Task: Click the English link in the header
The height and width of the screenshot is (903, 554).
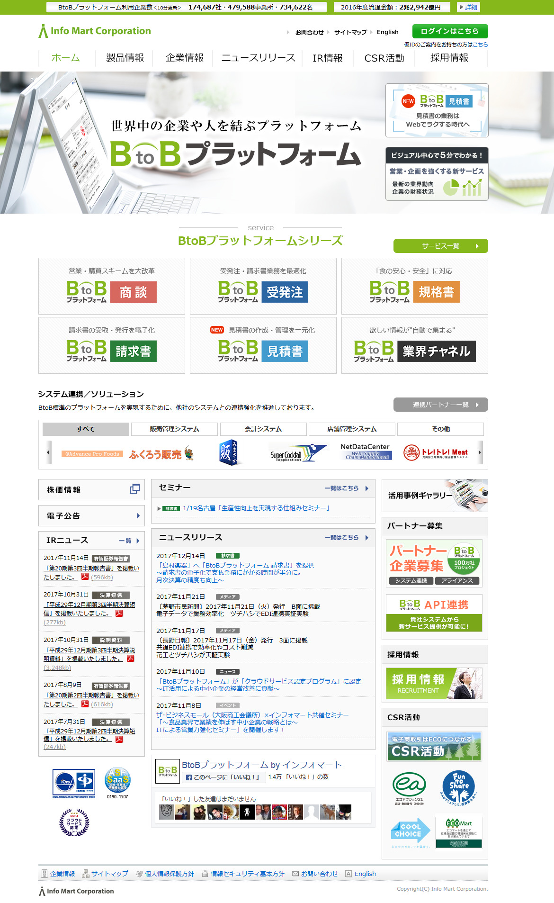Action: tap(387, 32)
